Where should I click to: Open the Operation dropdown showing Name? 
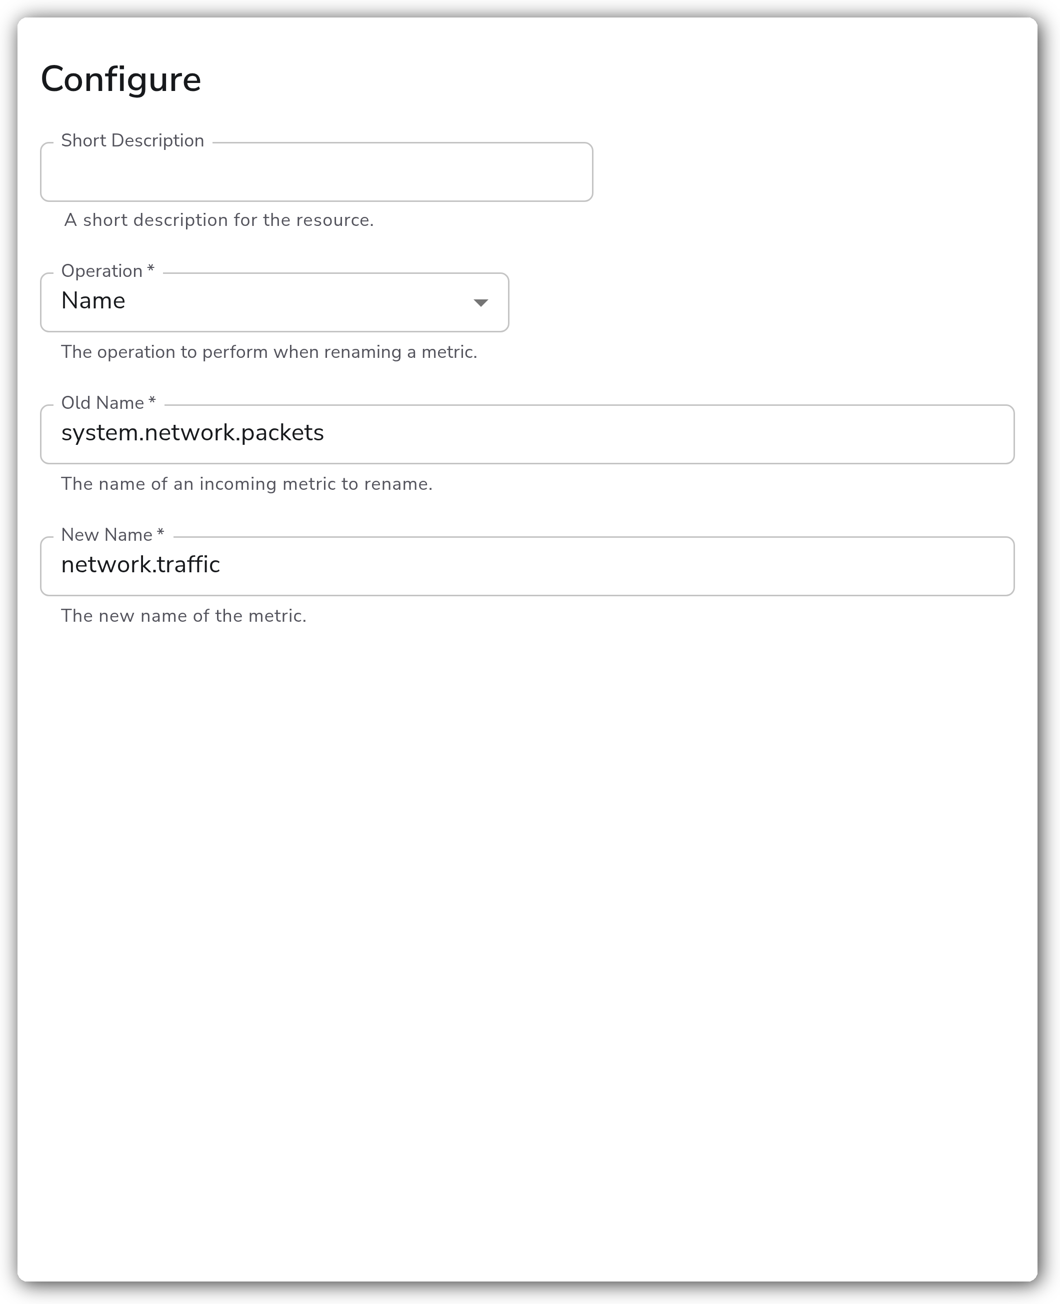tap(275, 302)
